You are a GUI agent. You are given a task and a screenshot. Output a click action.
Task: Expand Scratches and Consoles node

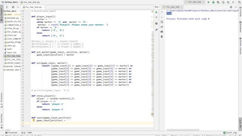point(12,70)
